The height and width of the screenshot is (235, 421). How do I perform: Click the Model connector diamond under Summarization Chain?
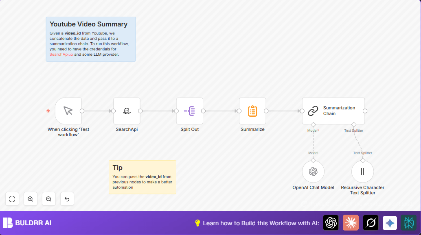[314, 124]
